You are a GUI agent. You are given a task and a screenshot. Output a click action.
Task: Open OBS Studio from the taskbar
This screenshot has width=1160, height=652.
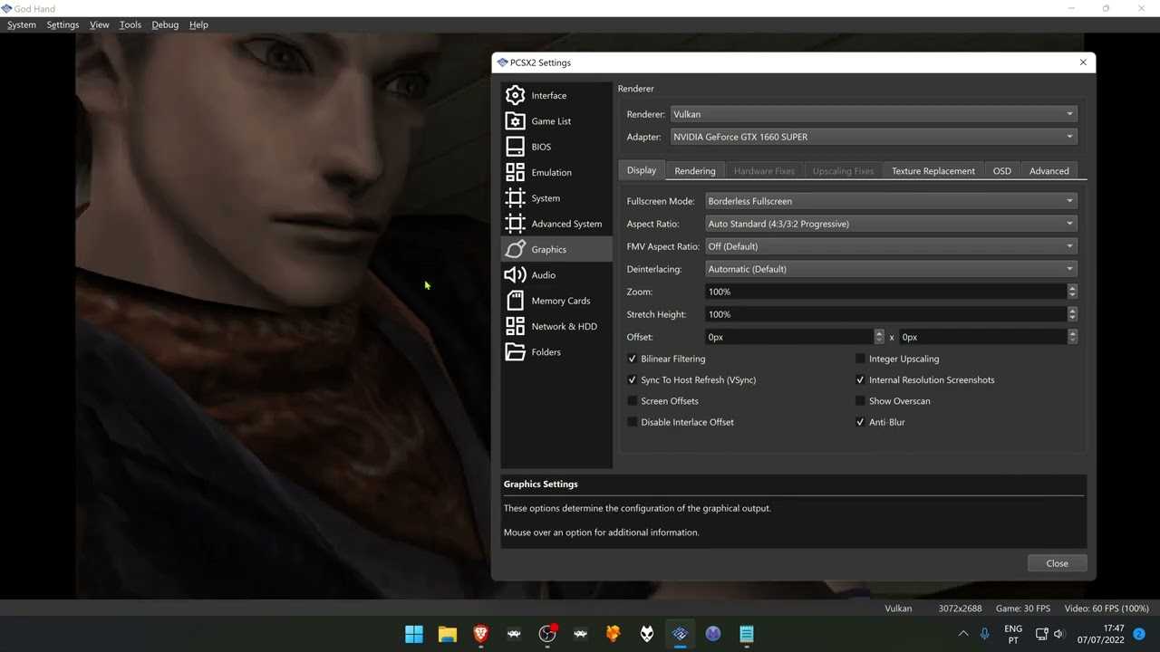[x=547, y=634]
